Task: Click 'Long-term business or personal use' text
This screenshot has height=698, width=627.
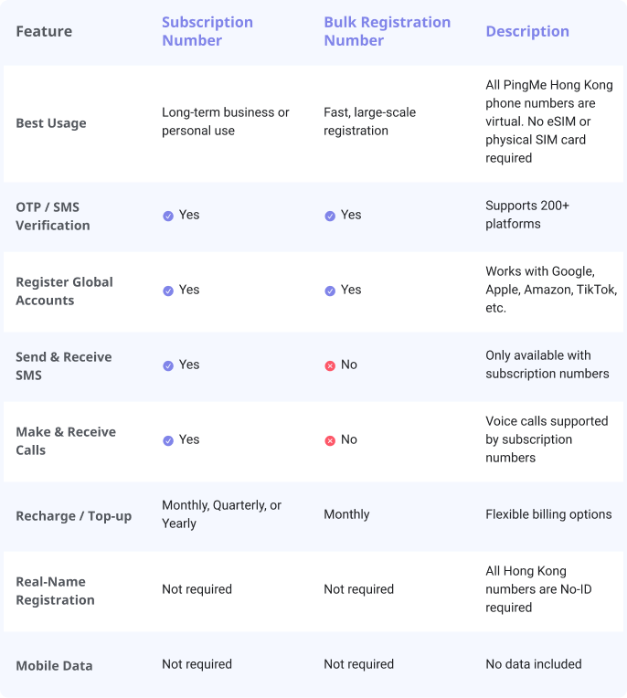Action: point(226,122)
